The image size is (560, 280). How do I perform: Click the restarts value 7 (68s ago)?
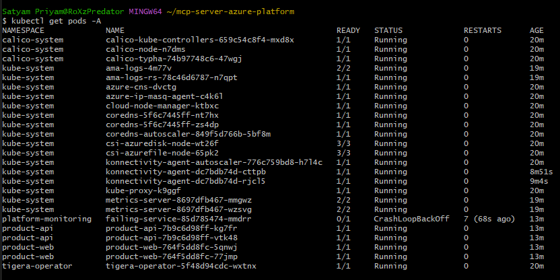click(x=489, y=219)
